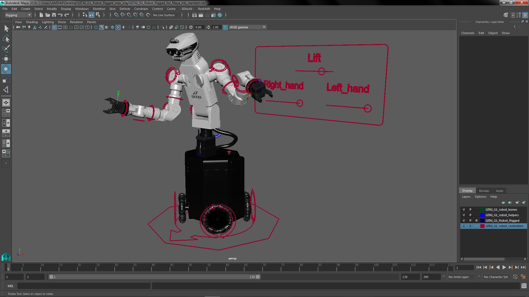Viewport: 529px width, 297px height.
Task: Open Layers menu in layer editor
Action: 466,197
